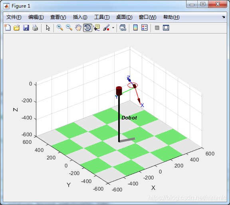
Task: Toggle the Rotate 3D tool
Action: (x=87, y=28)
